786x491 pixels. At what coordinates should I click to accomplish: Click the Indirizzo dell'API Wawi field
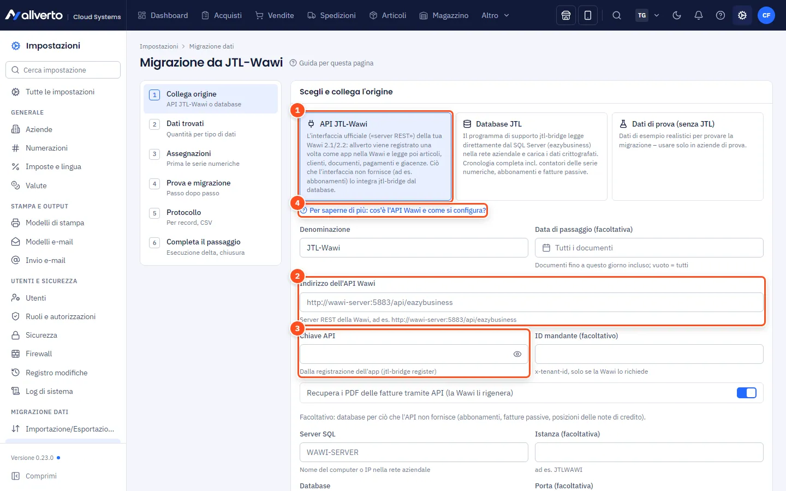tap(532, 302)
